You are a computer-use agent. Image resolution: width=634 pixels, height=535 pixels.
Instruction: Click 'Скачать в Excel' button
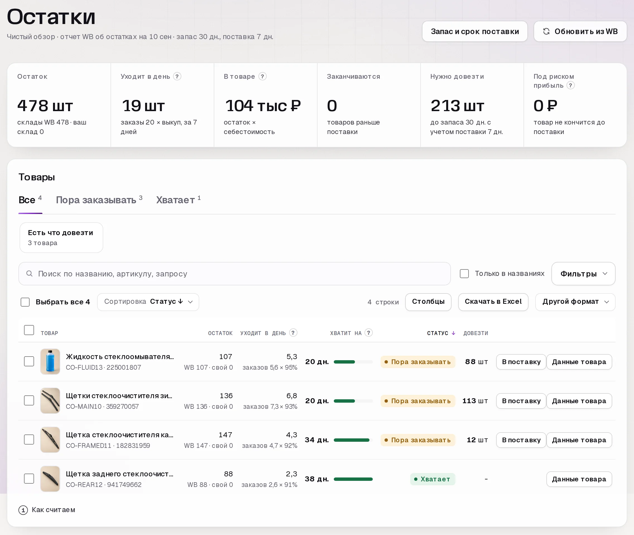point(493,302)
